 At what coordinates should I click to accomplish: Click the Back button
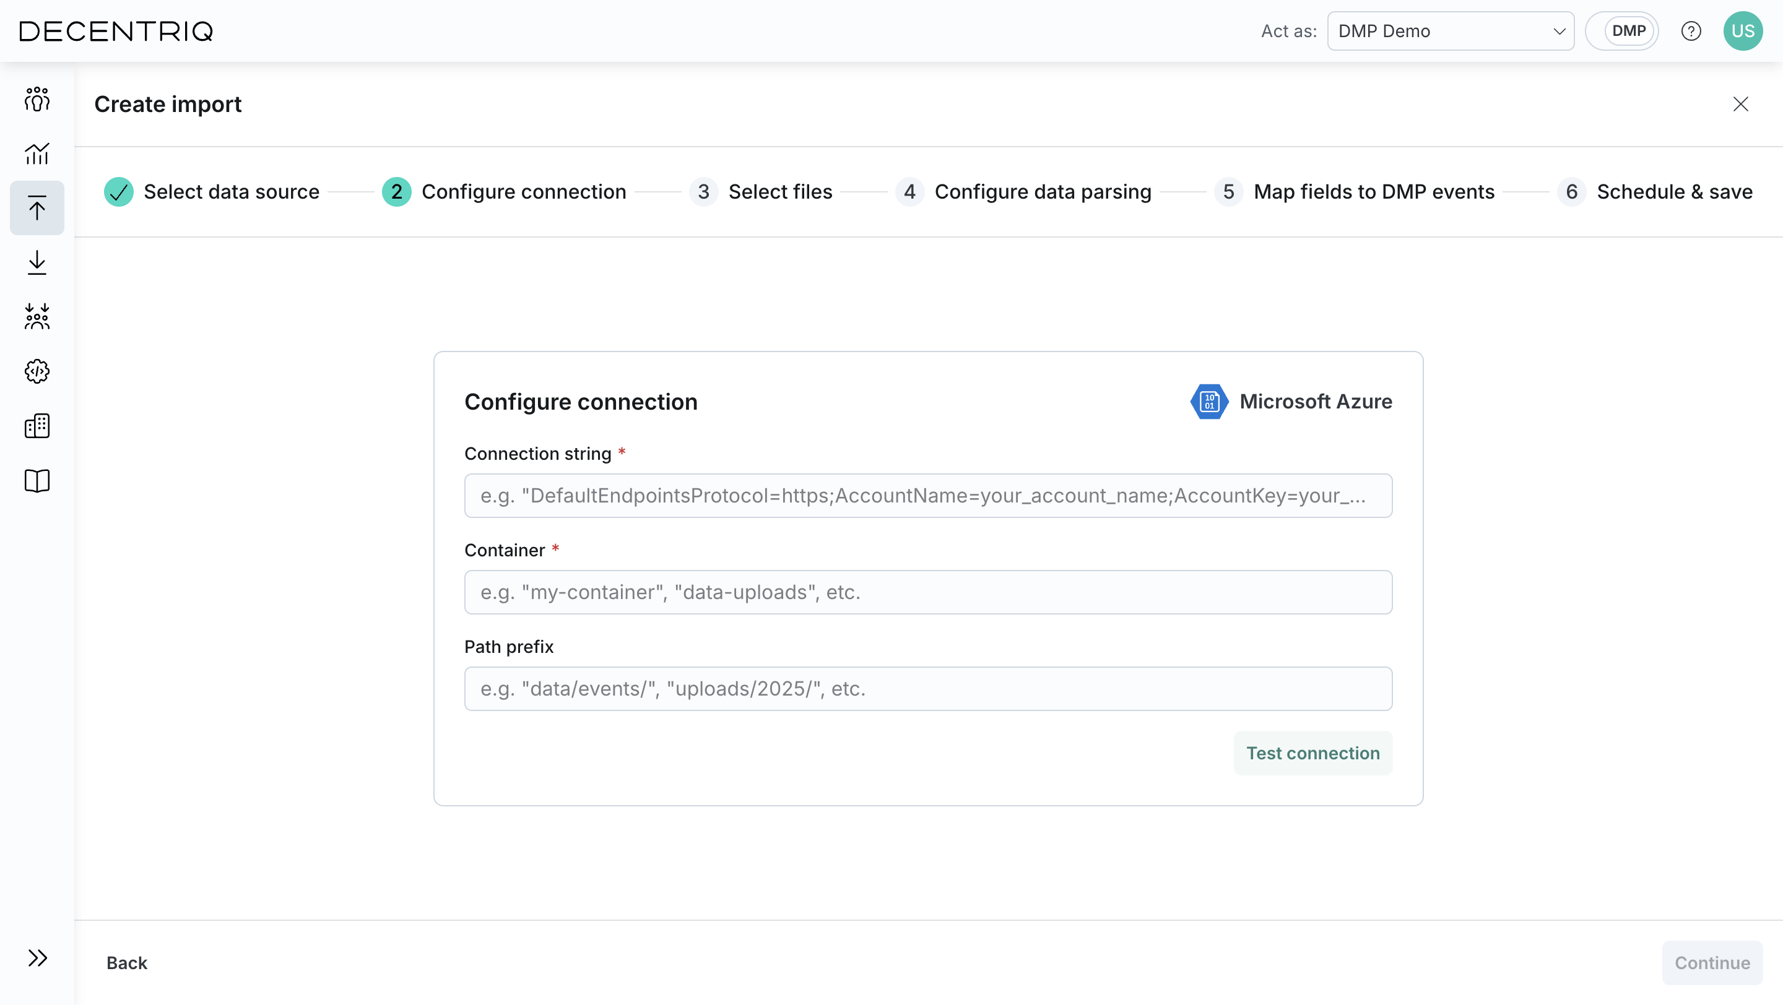[x=127, y=963]
